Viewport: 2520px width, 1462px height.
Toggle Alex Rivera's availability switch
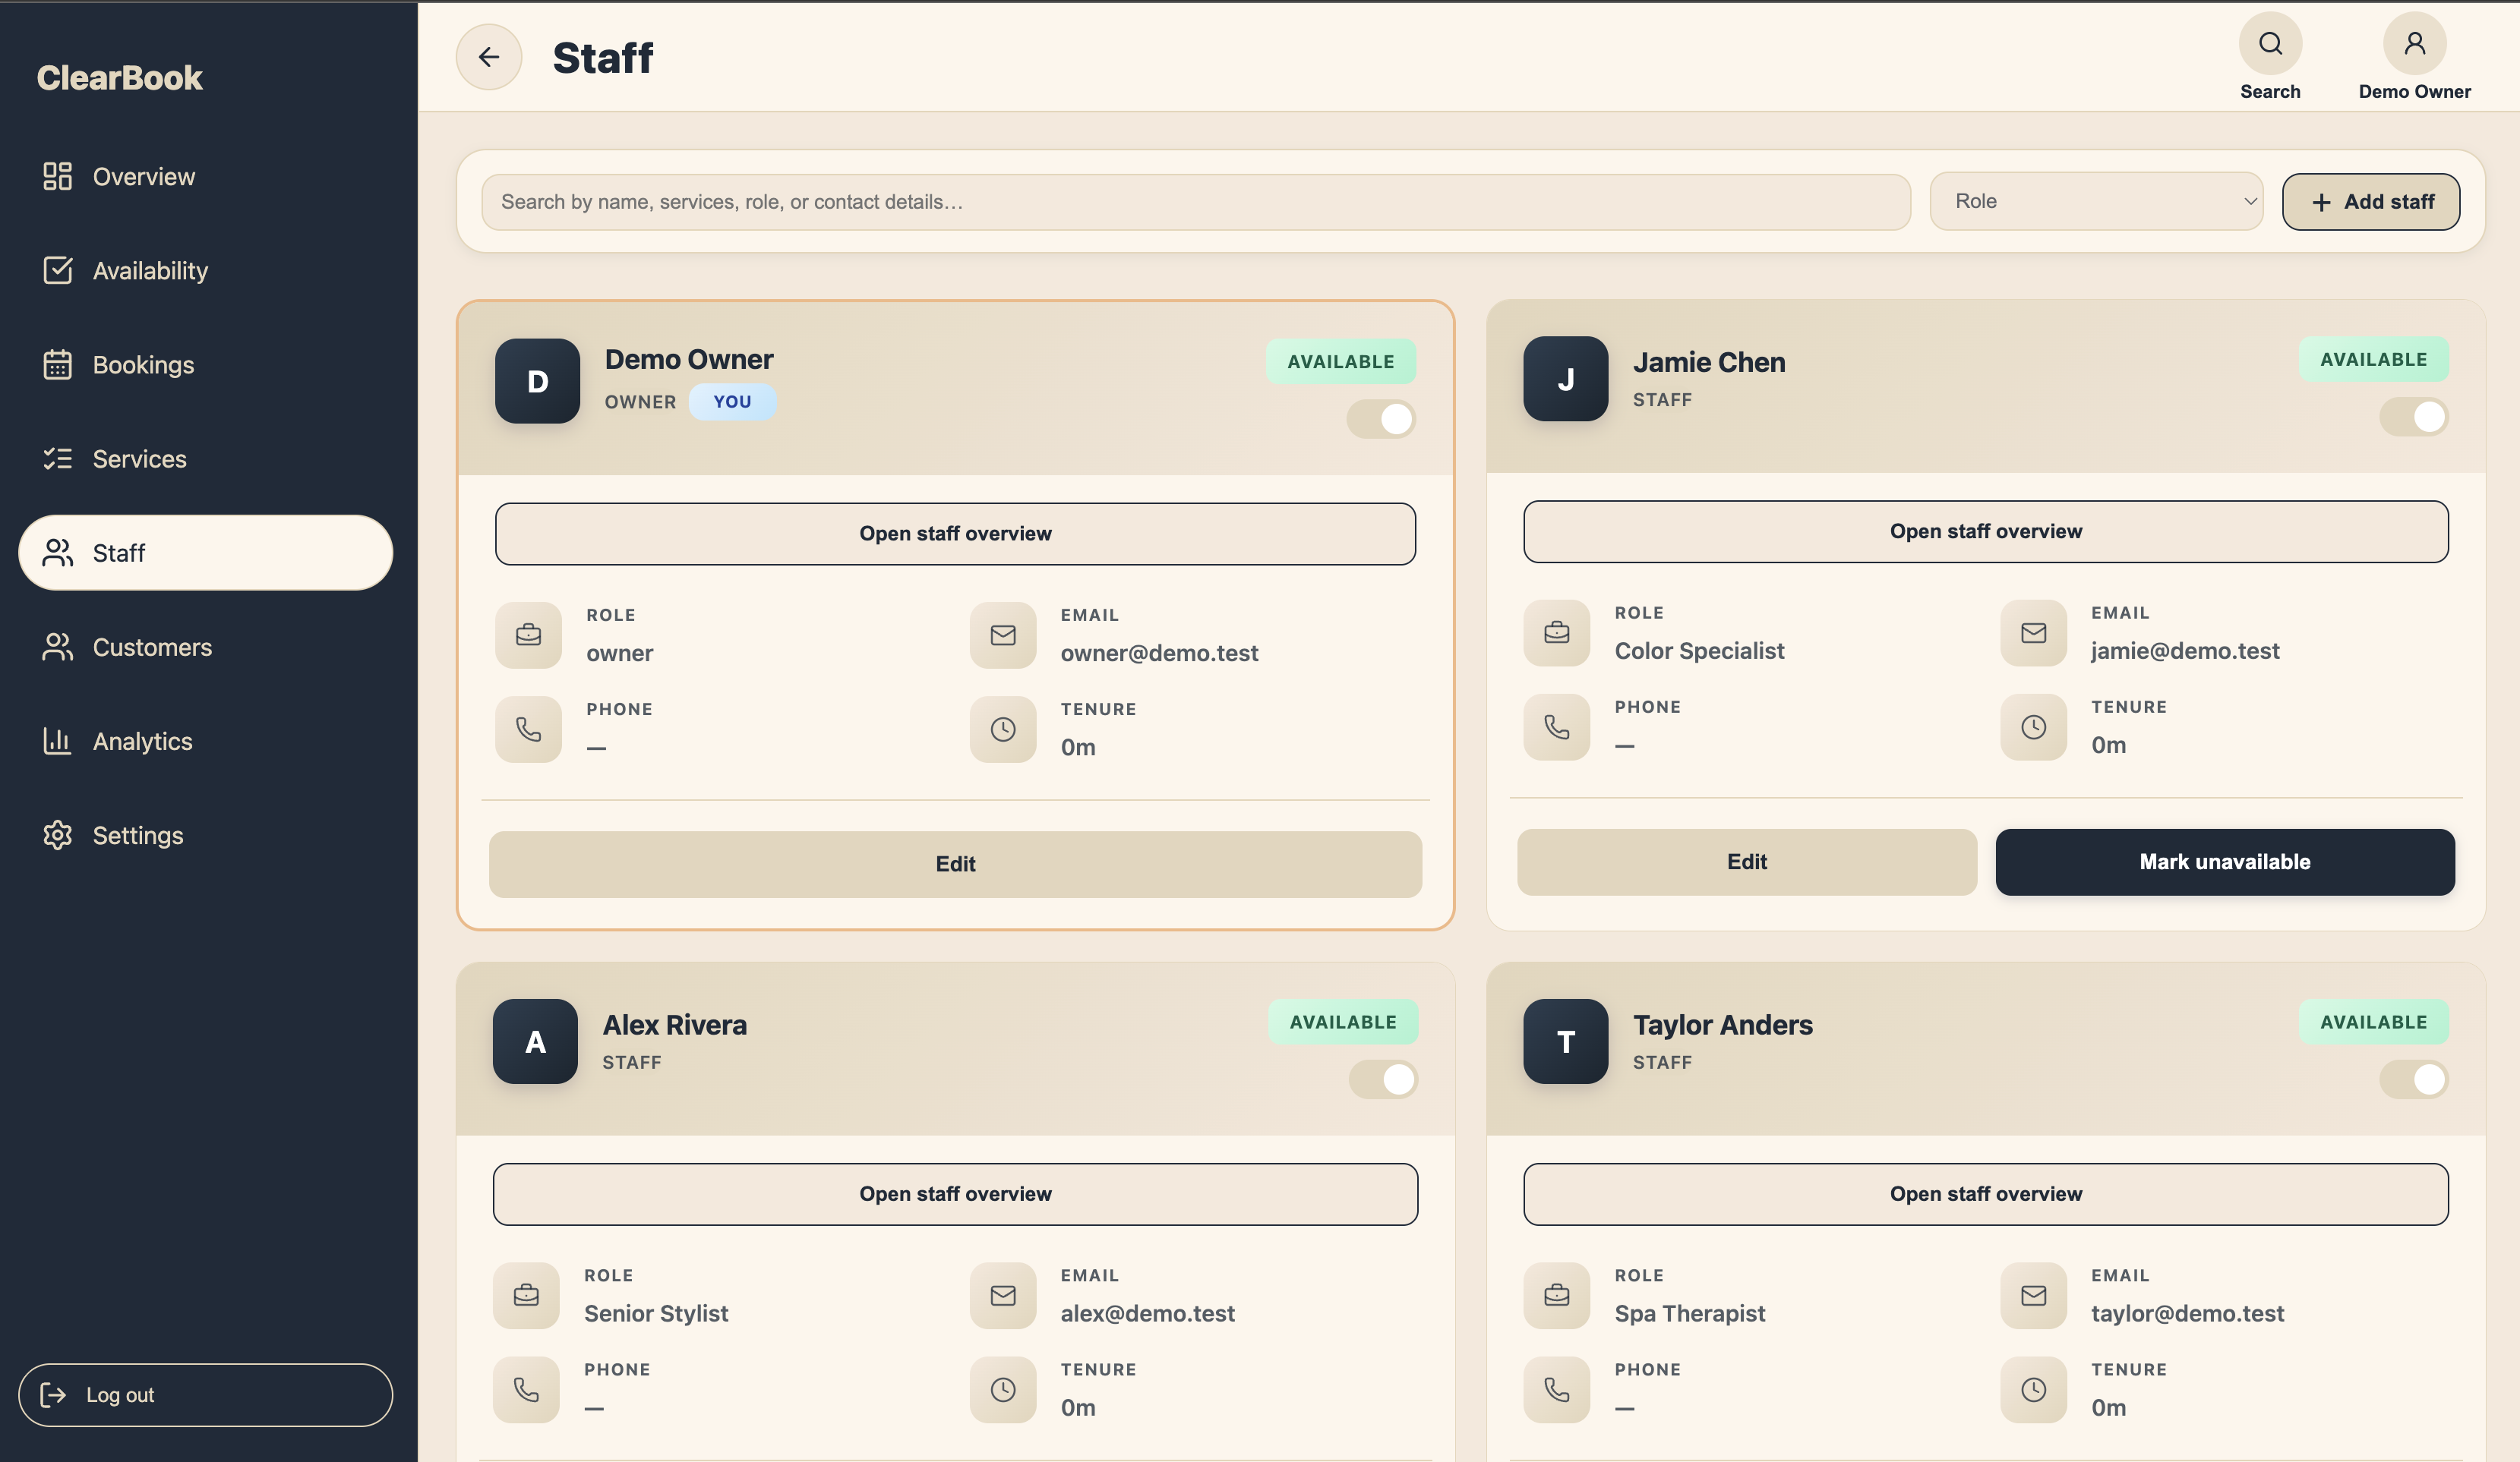(1383, 1080)
